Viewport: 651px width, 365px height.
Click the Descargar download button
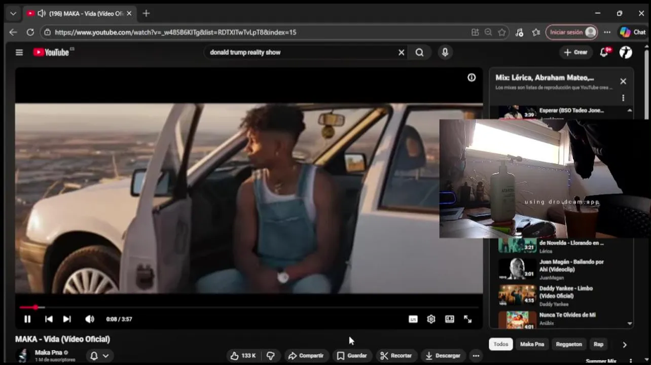click(443, 356)
